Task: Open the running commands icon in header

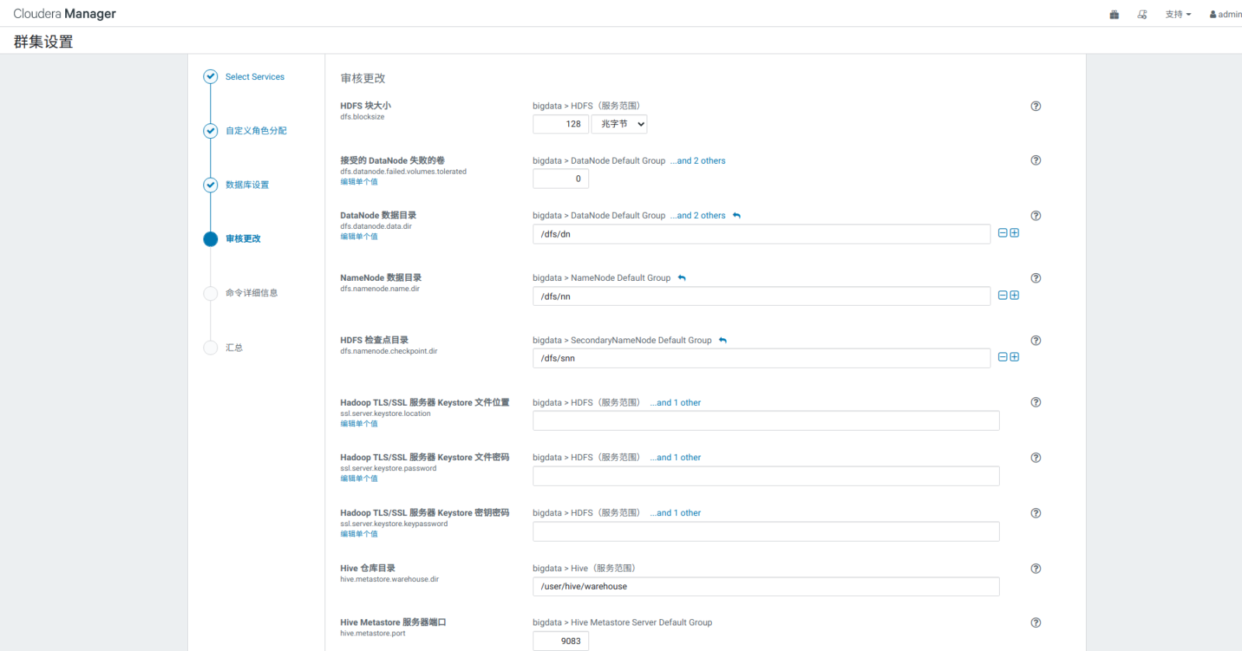Action: click(1142, 14)
